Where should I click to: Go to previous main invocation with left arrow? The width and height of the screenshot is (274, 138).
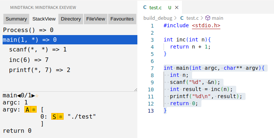click(x=19, y=95)
